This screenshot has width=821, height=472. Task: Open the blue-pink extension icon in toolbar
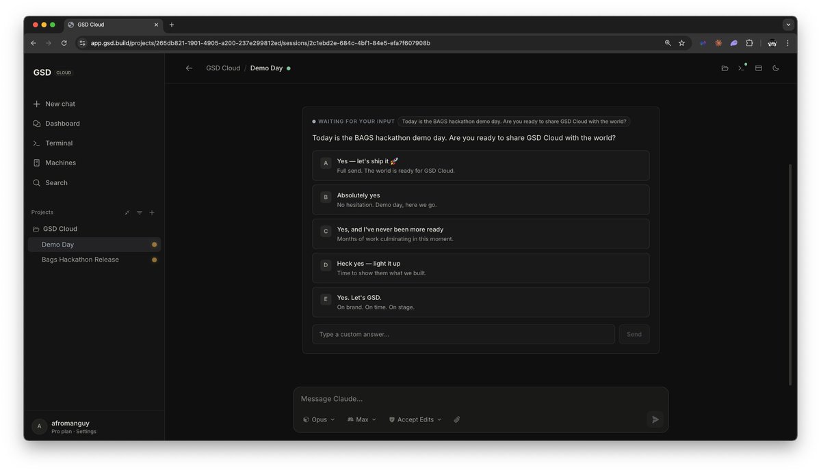click(x=703, y=43)
